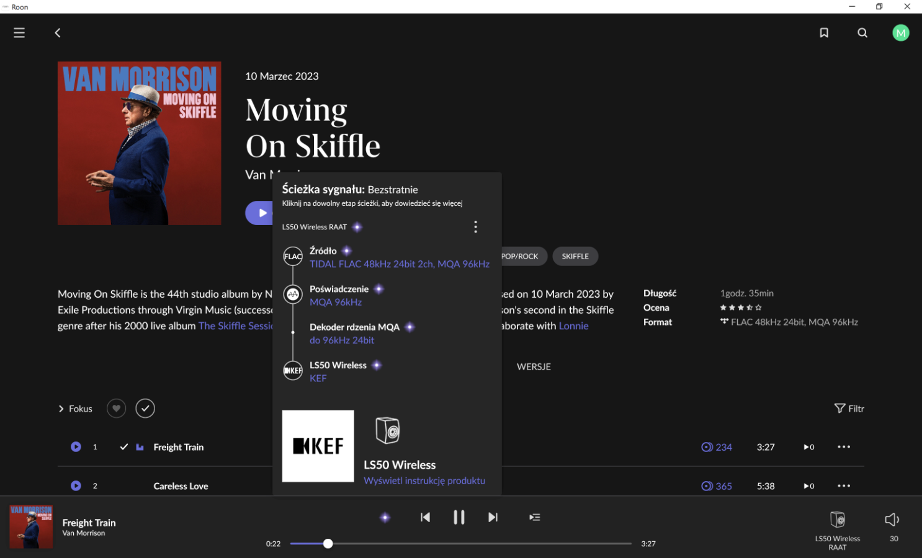Play track 2 Careless Love

click(76, 485)
